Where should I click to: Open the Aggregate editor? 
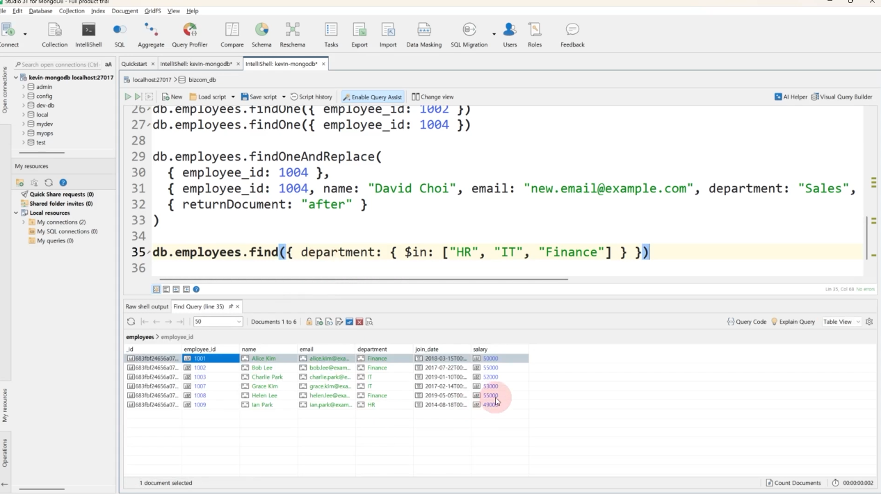click(151, 35)
